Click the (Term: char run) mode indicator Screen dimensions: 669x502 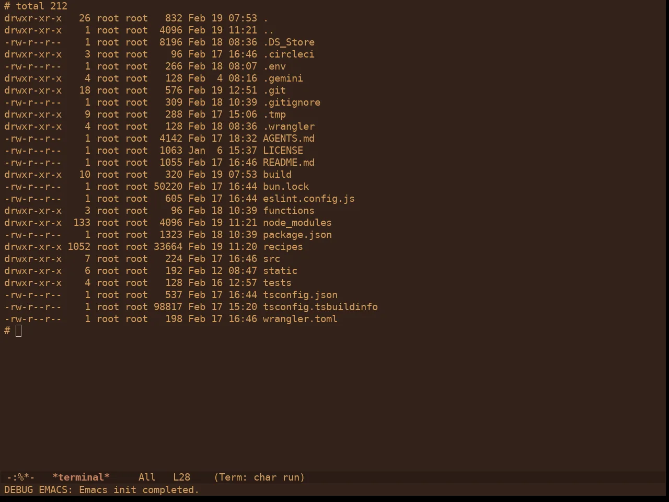click(x=259, y=477)
